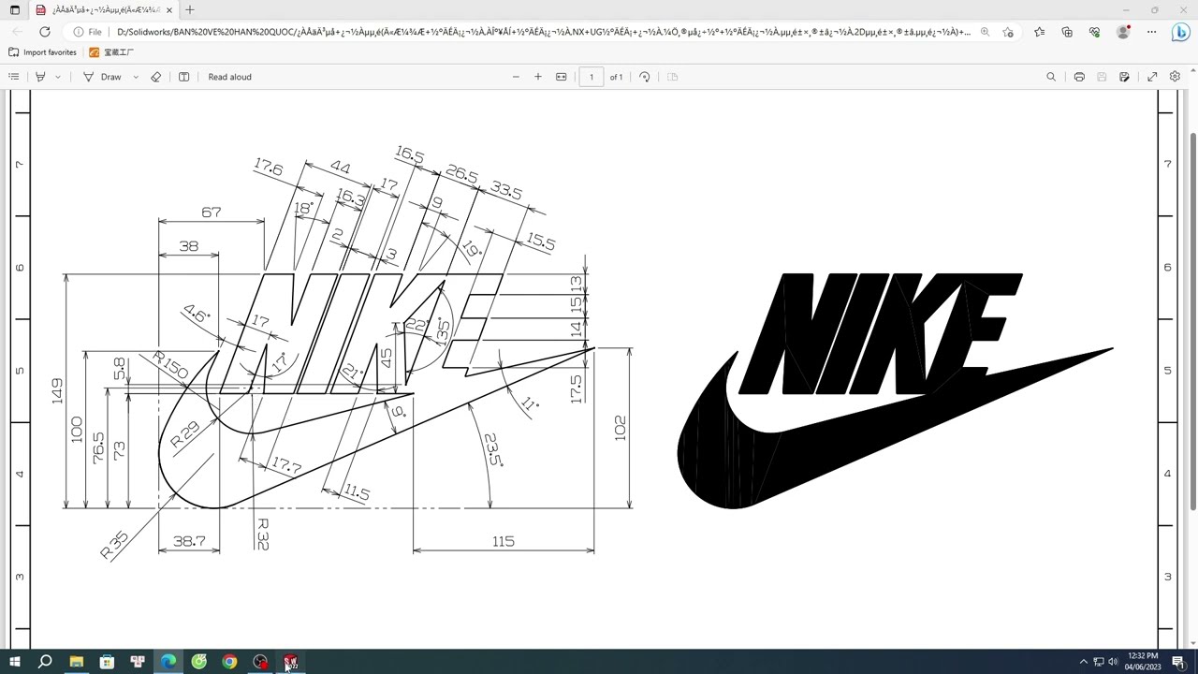Open the PDF search icon
Screen dimensions: 1198x674
(1051, 77)
